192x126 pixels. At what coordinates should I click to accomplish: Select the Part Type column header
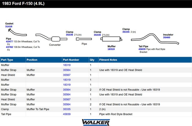[x=13, y=60]
